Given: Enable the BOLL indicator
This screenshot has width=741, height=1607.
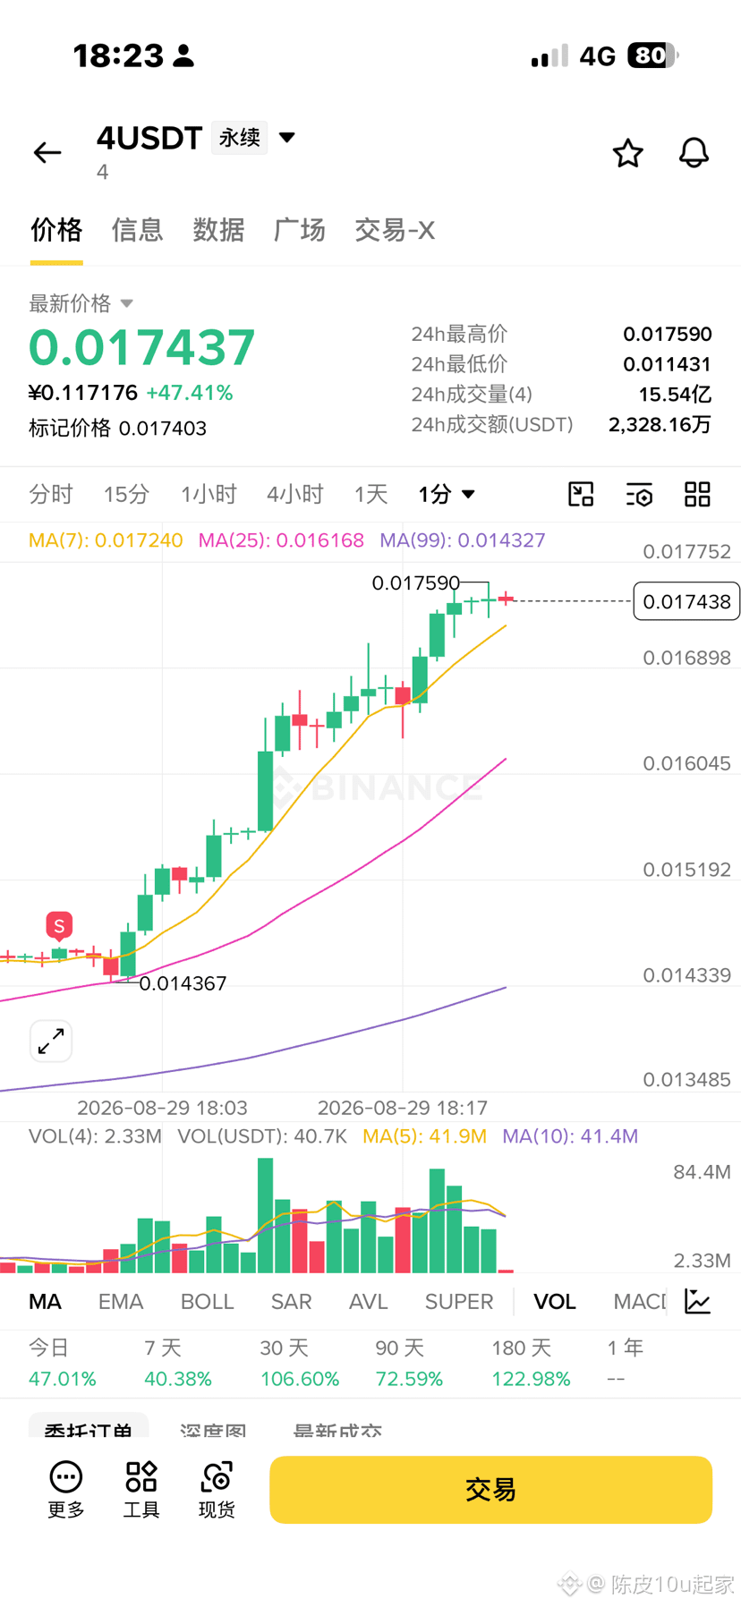Looking at the screenshot, I should [207, 1302].
